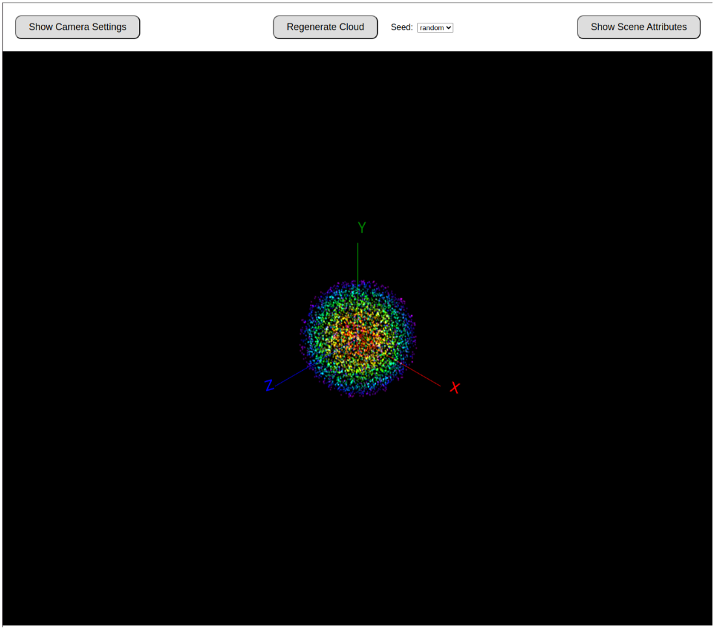Click the red X axis label

[455, 388]
